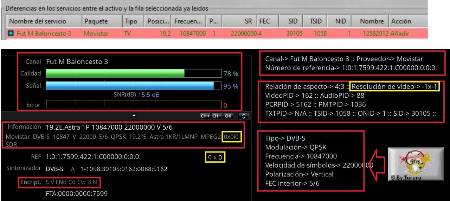450x201 pixels.
Task: Sort by the Nombre column header
Action: click(371, 21)
